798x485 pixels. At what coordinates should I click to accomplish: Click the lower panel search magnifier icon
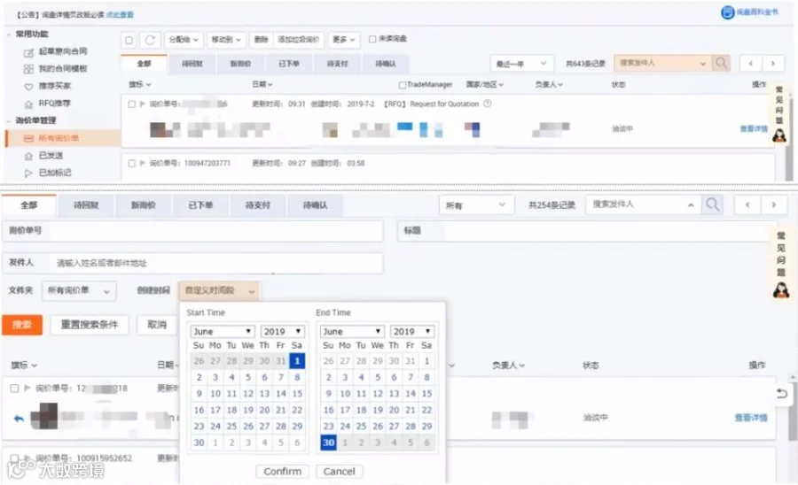[713, 205]
